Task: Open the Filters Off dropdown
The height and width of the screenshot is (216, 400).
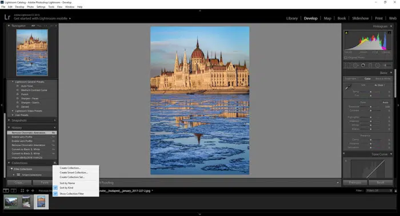Action: click(379, 190)
